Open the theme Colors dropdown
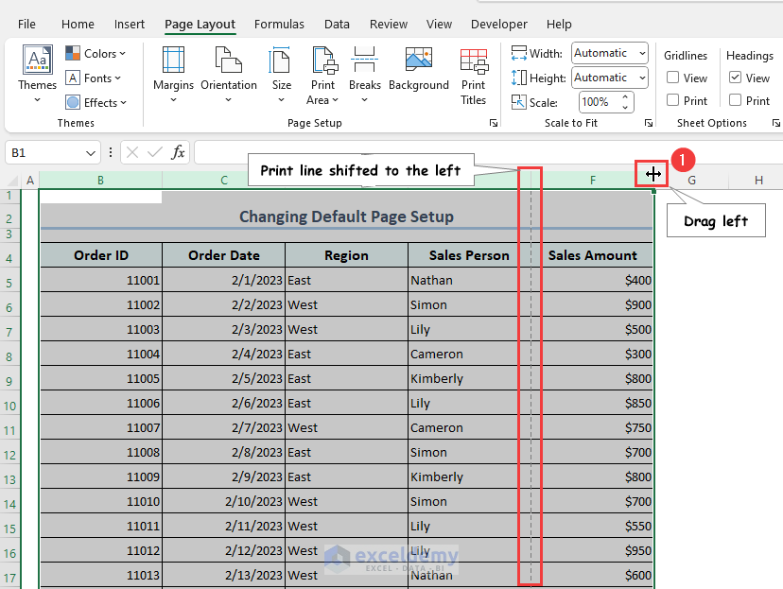The height and width of the screenshot is (589, 783). coord(96,54)
